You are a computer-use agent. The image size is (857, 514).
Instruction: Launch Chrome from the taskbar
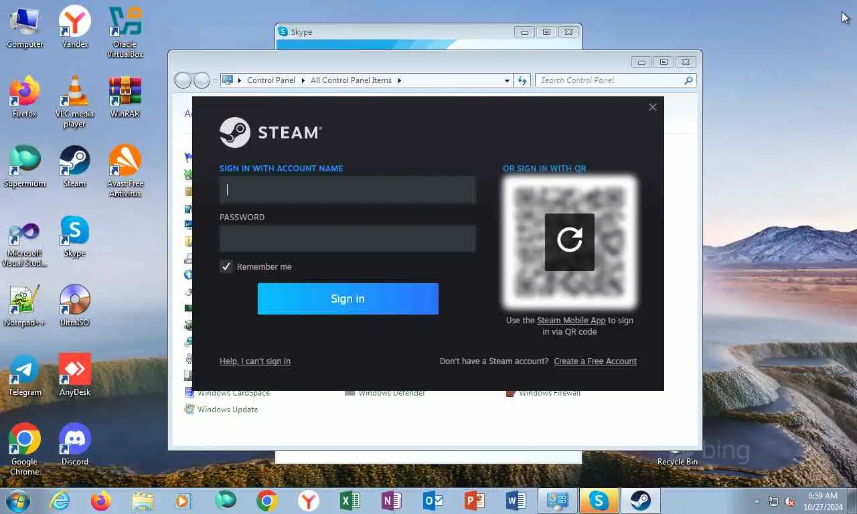click(x=267, y=501)
